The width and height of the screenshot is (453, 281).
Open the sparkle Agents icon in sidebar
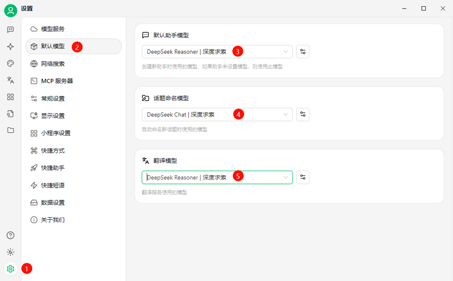[10, 46]
